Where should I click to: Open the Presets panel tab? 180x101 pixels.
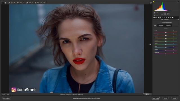tap(171, 17)
